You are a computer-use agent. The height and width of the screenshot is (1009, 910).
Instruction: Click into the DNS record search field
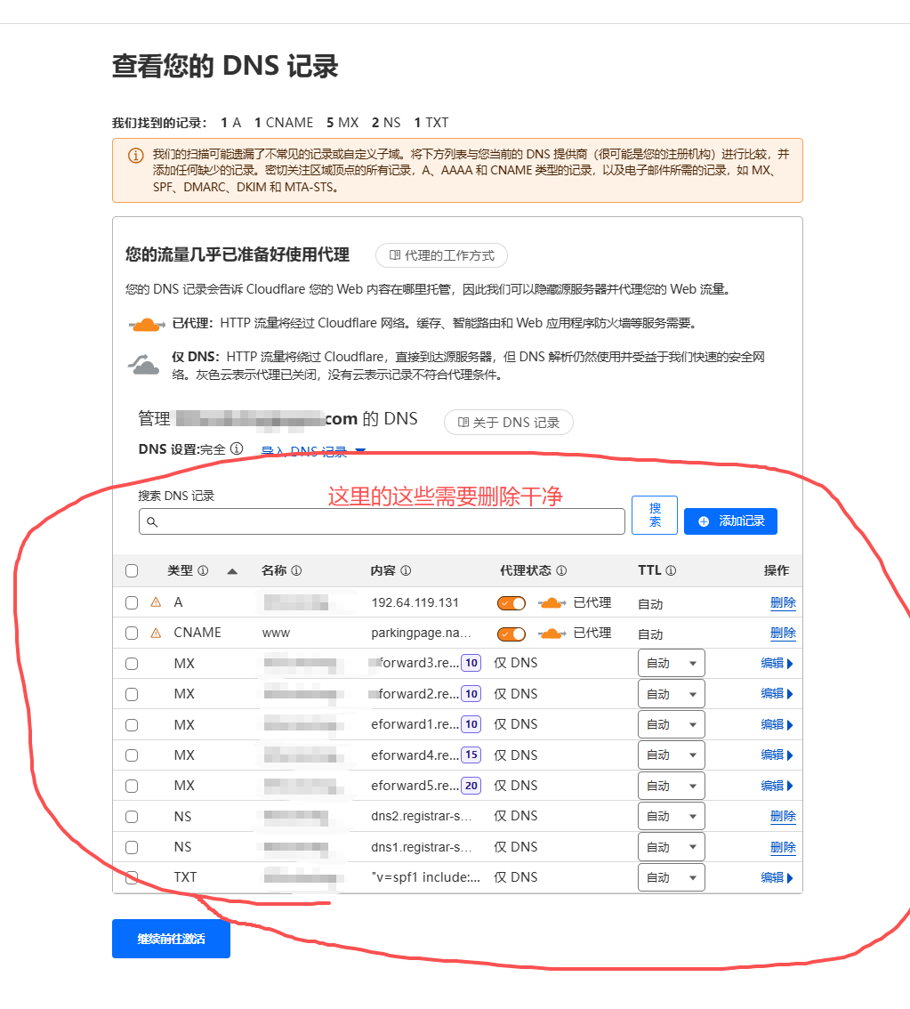383,521
